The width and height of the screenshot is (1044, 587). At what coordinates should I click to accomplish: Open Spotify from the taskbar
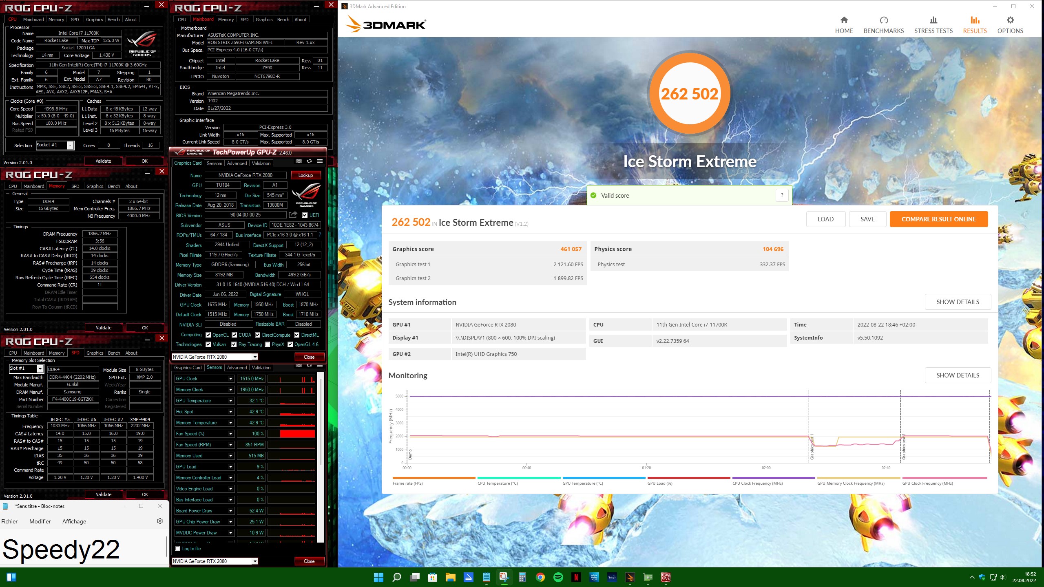[x=558, y=577]
